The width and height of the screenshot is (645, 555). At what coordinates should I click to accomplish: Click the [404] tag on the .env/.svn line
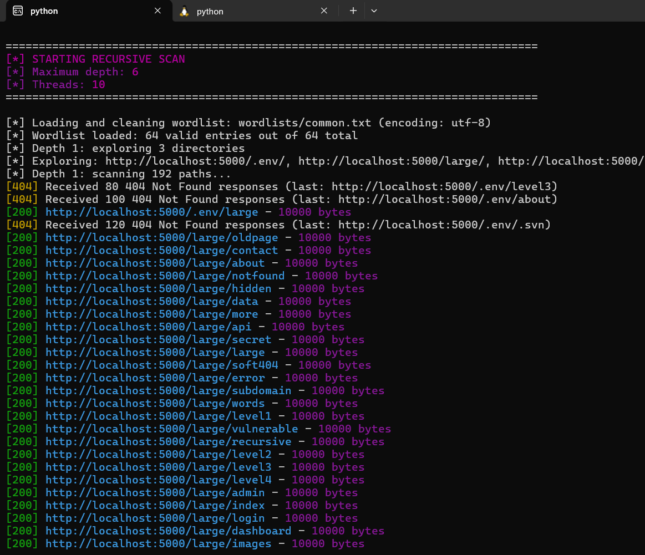click(22, 225)
